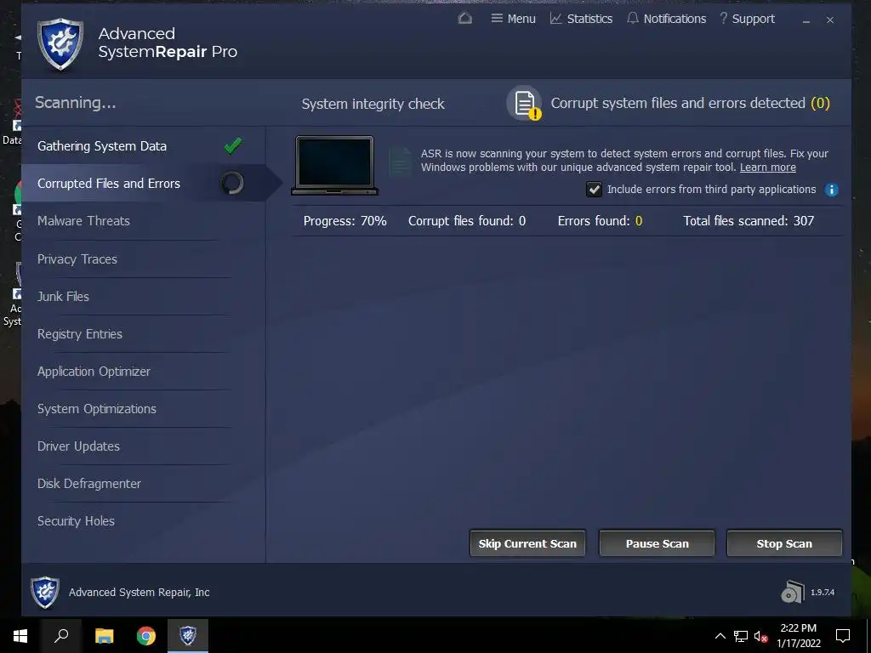
Task: Select Security Holes in sidebar
Action: (76, 521)
